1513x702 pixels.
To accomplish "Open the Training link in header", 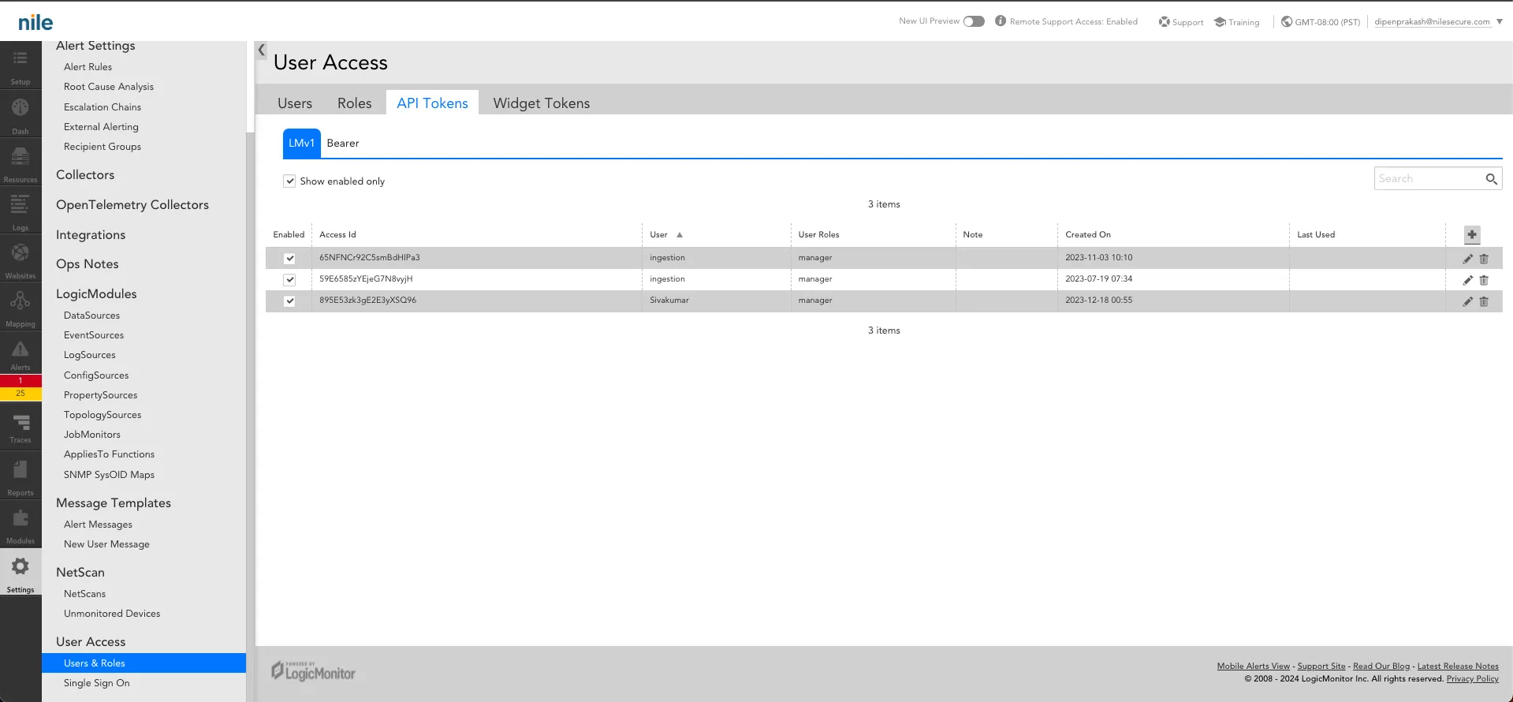I will pyautogui.click(x=1237, y=22).
